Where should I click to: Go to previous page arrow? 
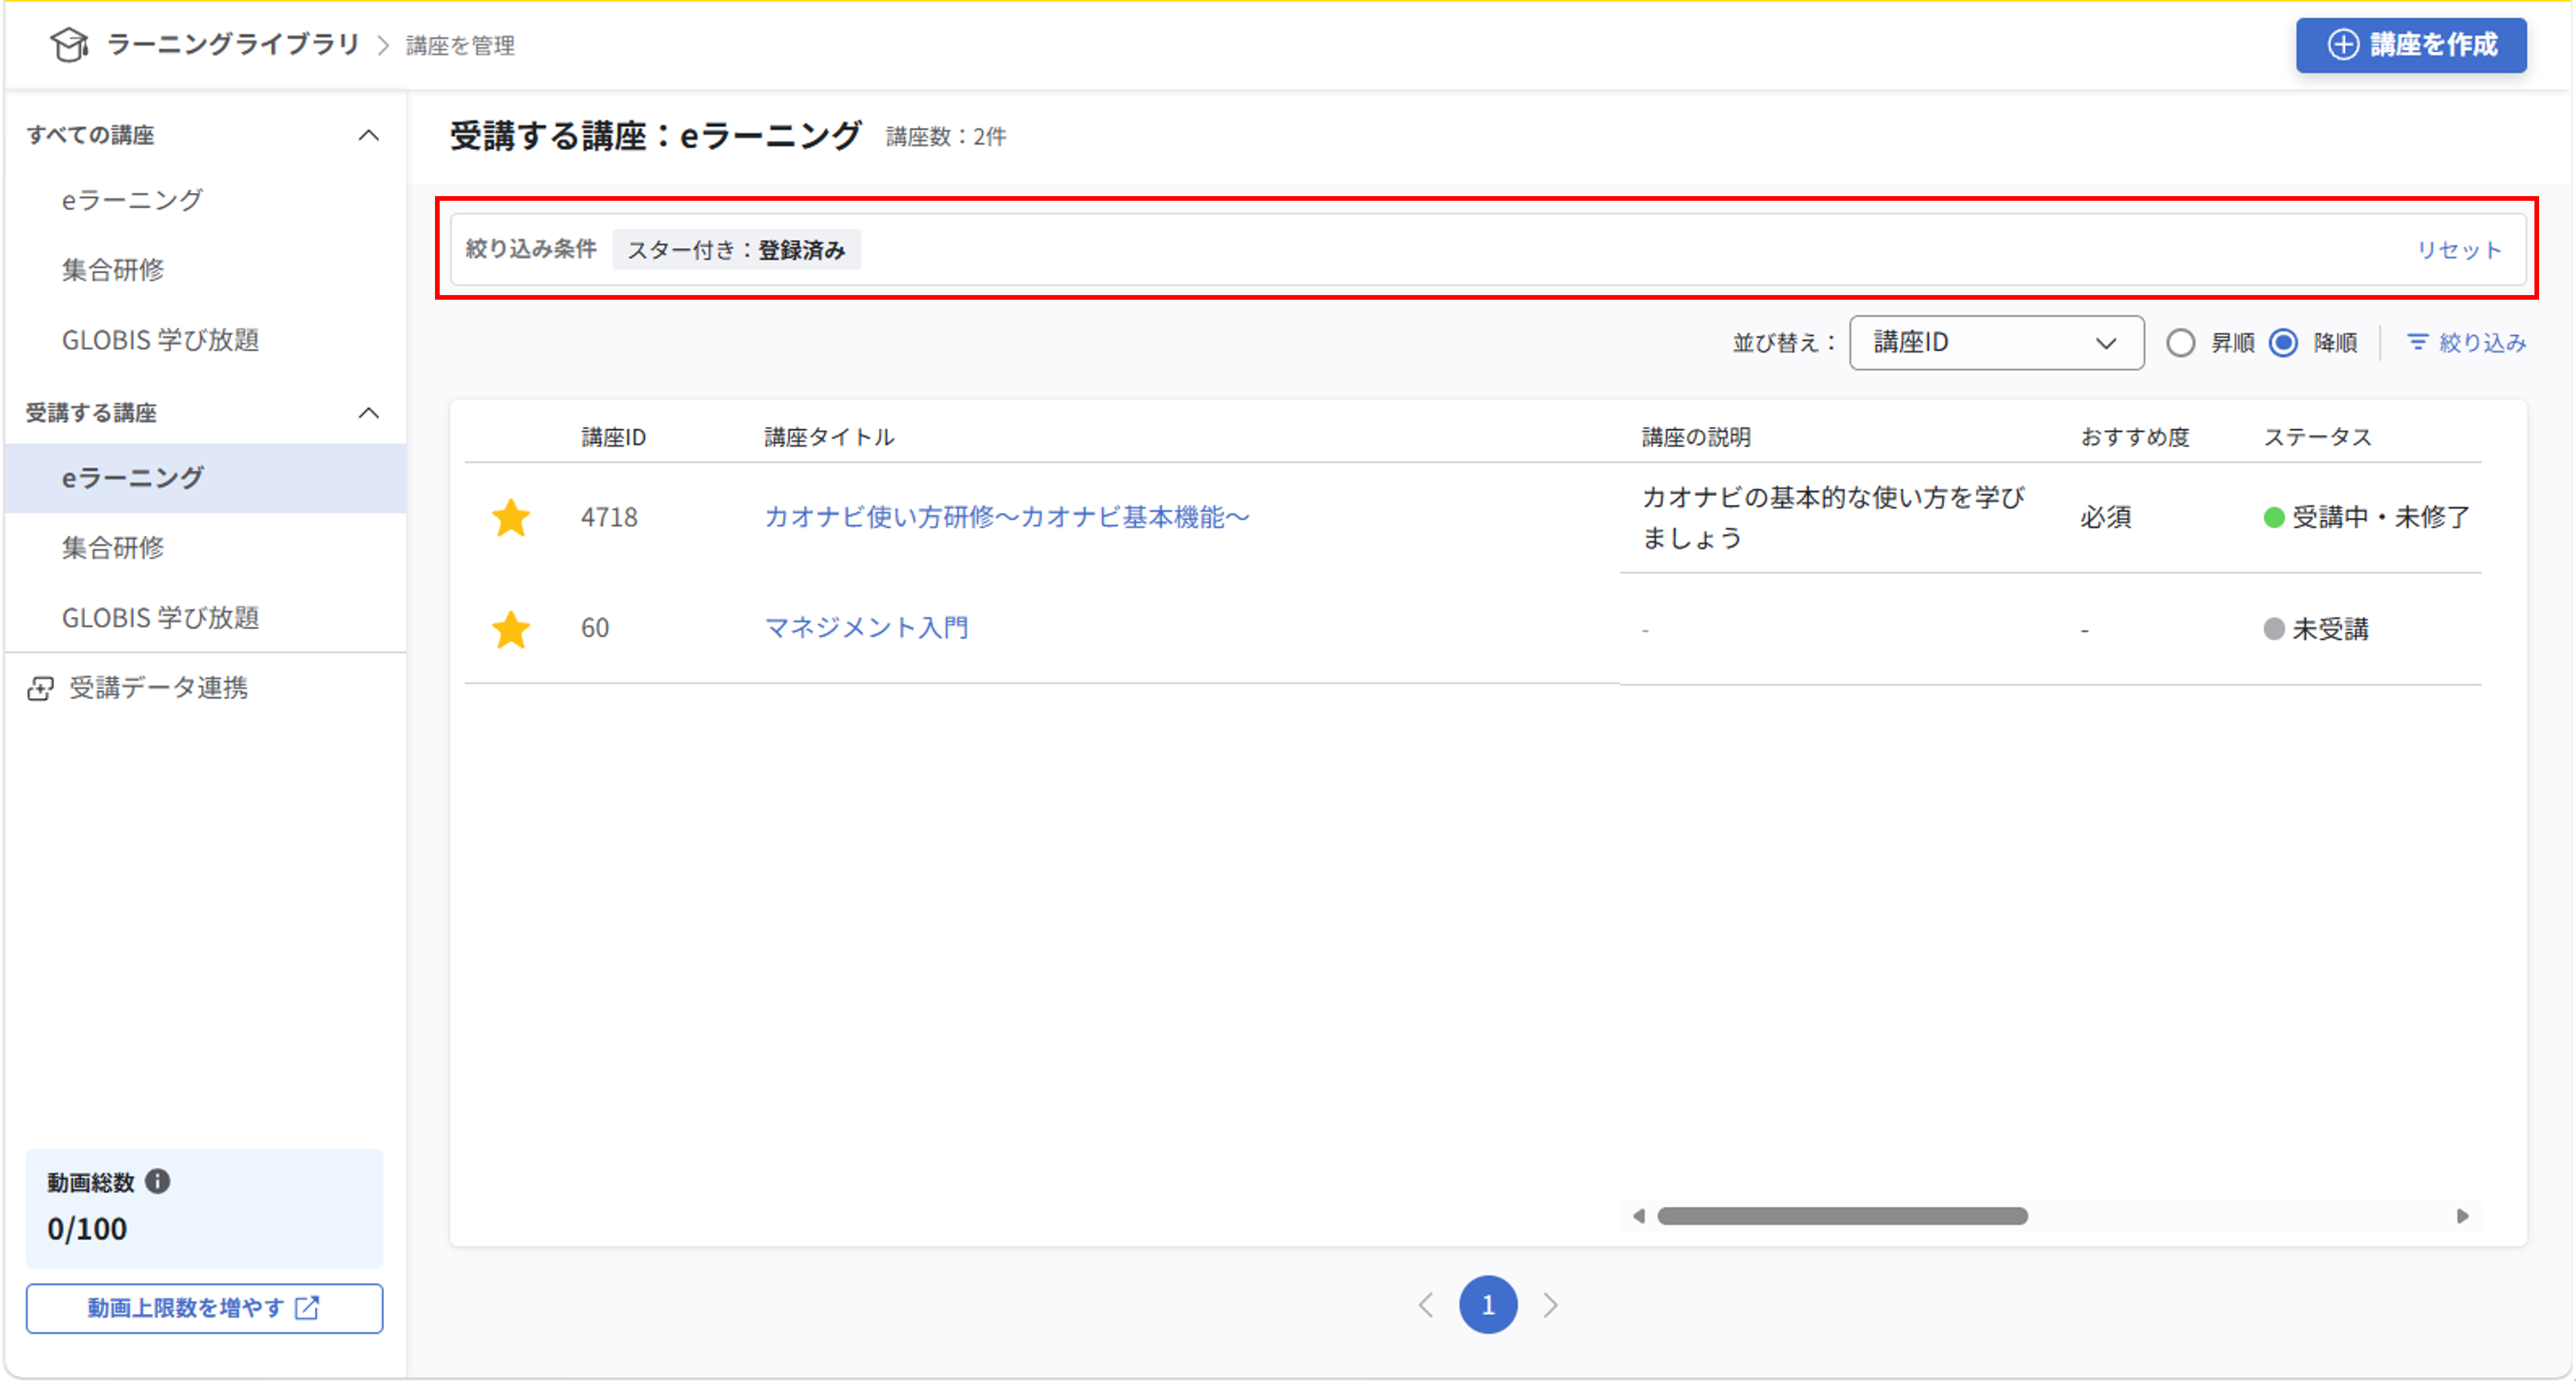click(x=1426, y=1305)
